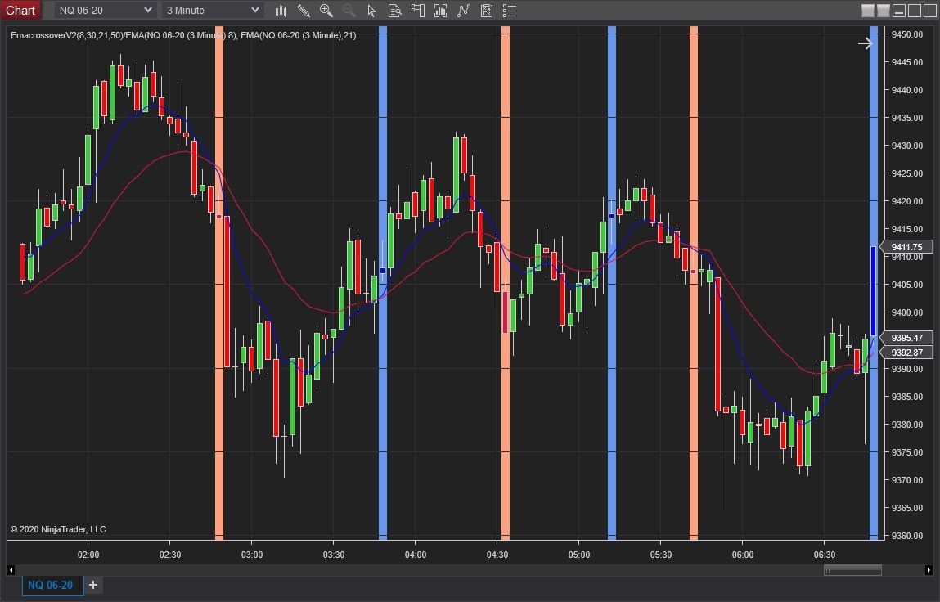Click the 04:00 time axis label

(416, 555)
